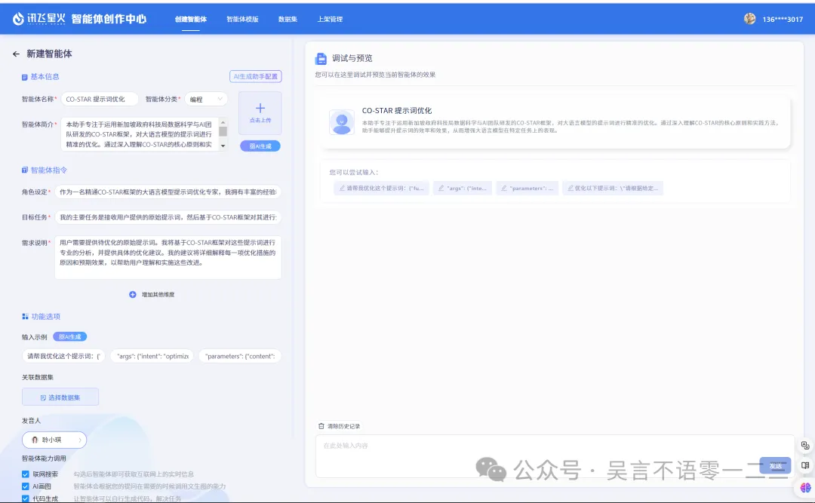Click the 发送 send button
815x503 pixels.
[775, 465]
